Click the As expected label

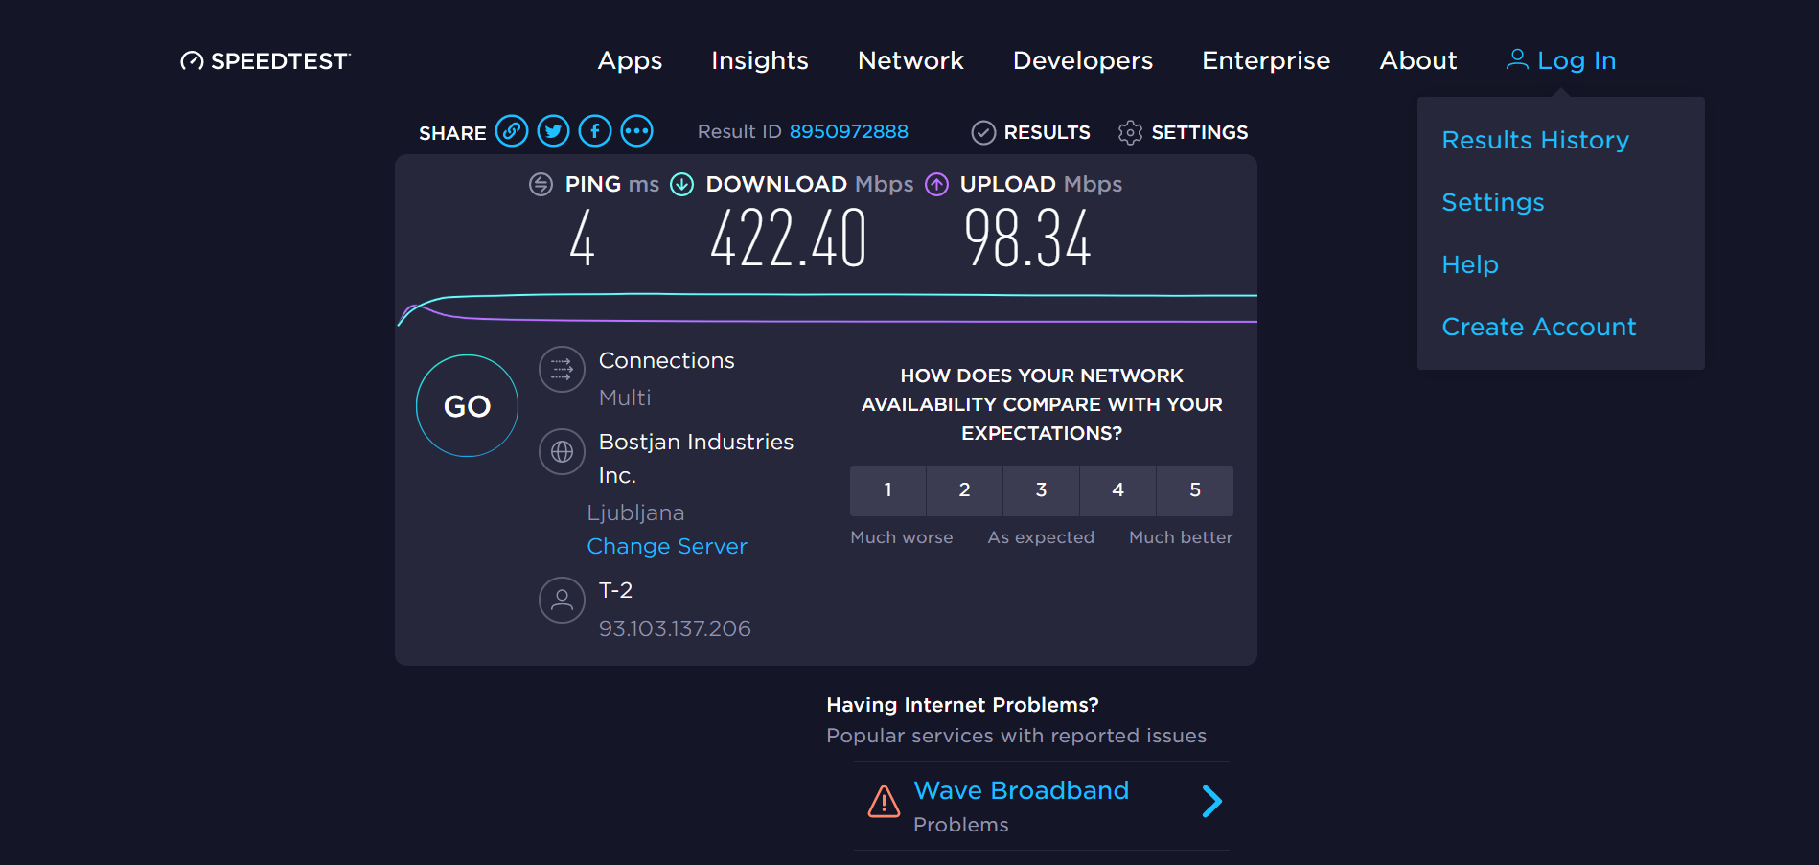(x=1041, y=537)
